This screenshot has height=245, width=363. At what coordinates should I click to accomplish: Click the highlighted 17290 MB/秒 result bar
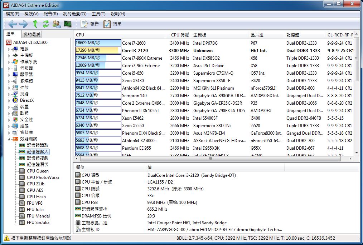(x=98, y=50)
